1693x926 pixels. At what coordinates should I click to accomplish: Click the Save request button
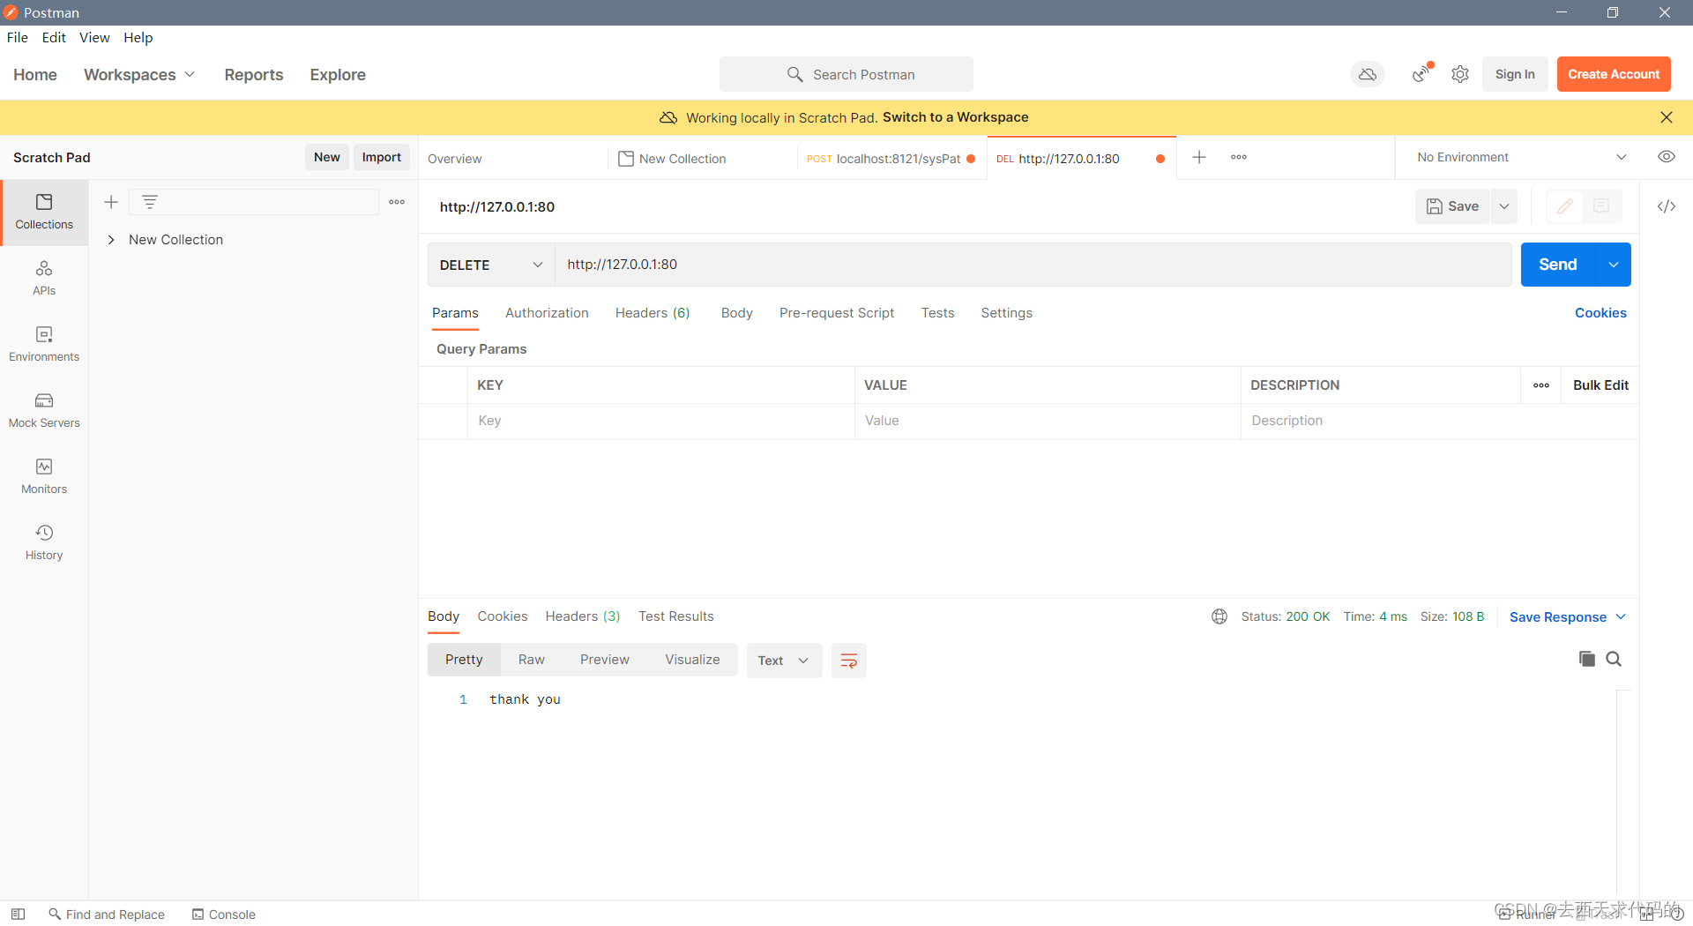coord(1452,206)
